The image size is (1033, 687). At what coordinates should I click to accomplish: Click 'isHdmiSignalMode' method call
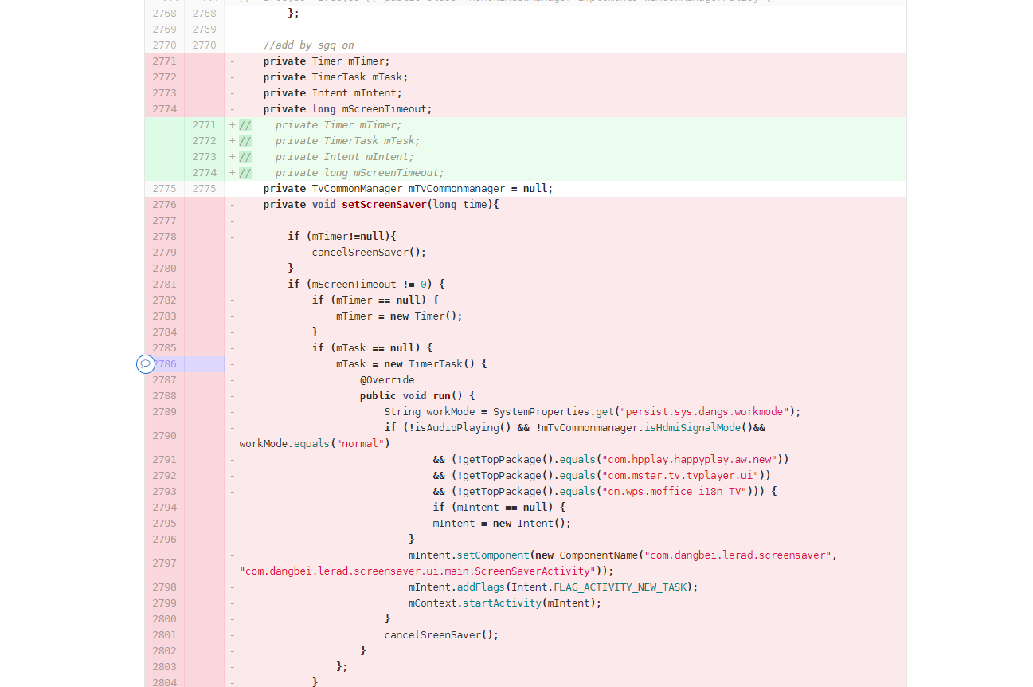(x=693, y=428)
